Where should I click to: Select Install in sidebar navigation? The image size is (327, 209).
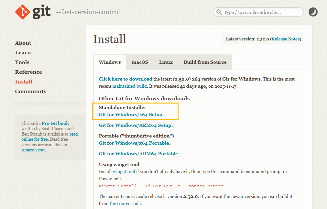pos(24,82)
